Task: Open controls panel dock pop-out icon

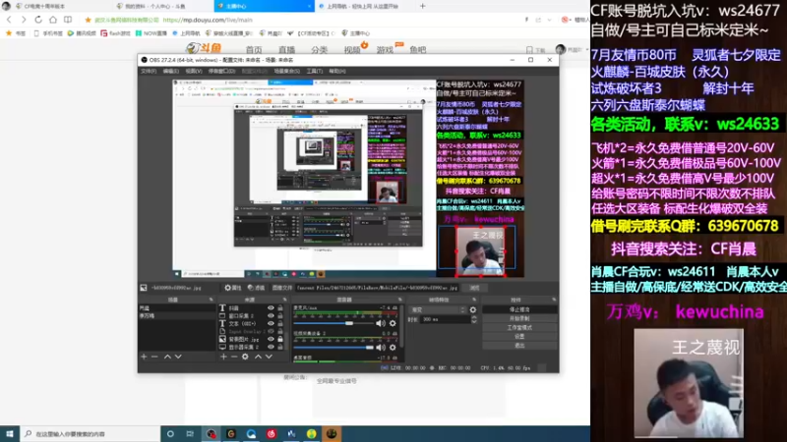Action: pos(554,300)
